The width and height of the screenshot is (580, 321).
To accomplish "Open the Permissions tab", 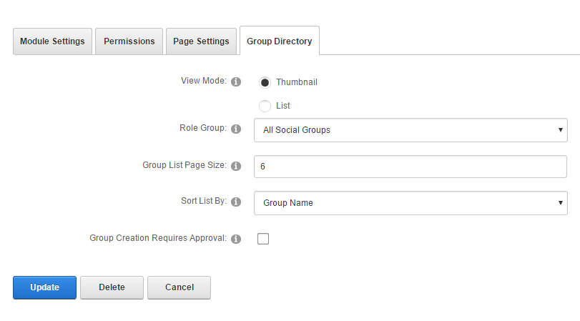I will 129,41.
